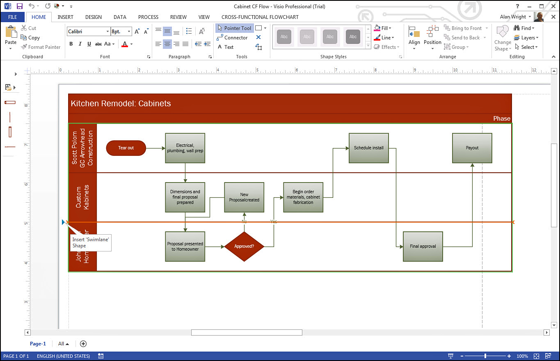Viewport: 560px width, 361px height.
Task: Open the Select dropdown
Action: pyautogui.click(x=526, y=47)
